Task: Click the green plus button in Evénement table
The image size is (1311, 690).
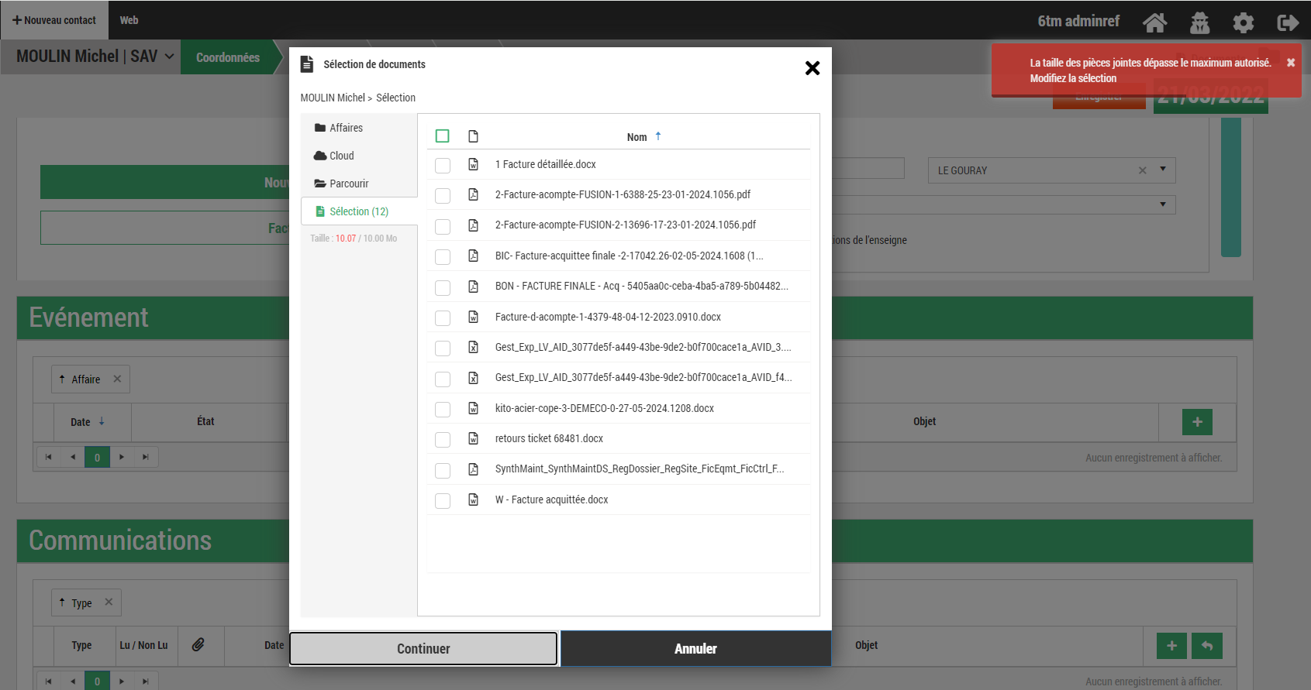Action: [1197, 422]
